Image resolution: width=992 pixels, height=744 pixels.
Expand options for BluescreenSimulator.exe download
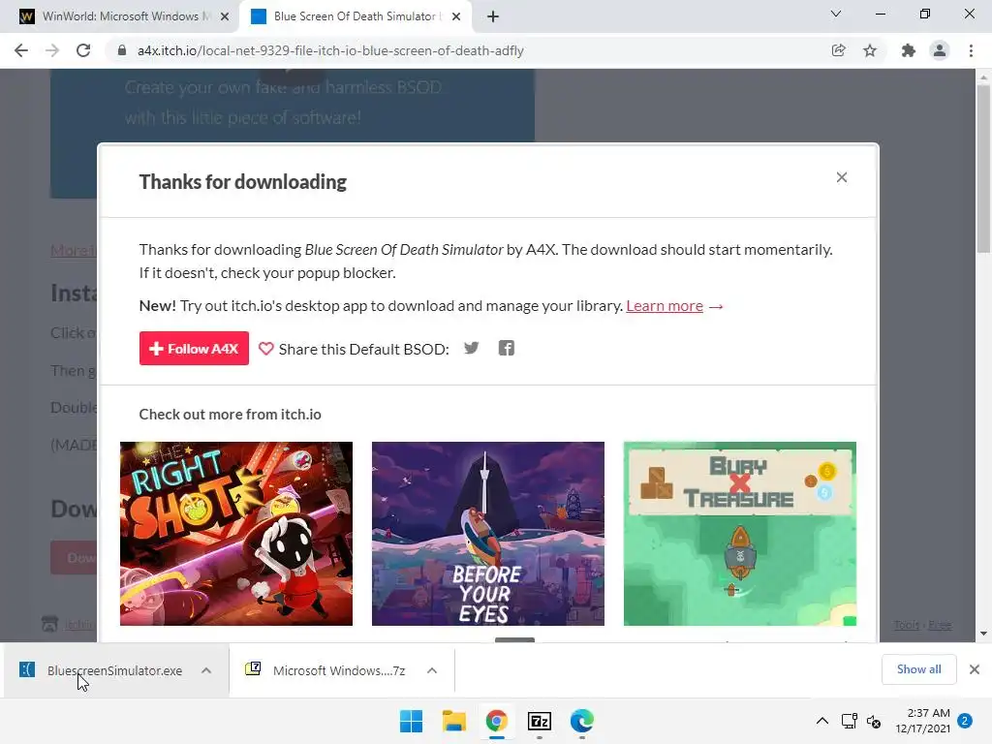(x=206, y=670)
